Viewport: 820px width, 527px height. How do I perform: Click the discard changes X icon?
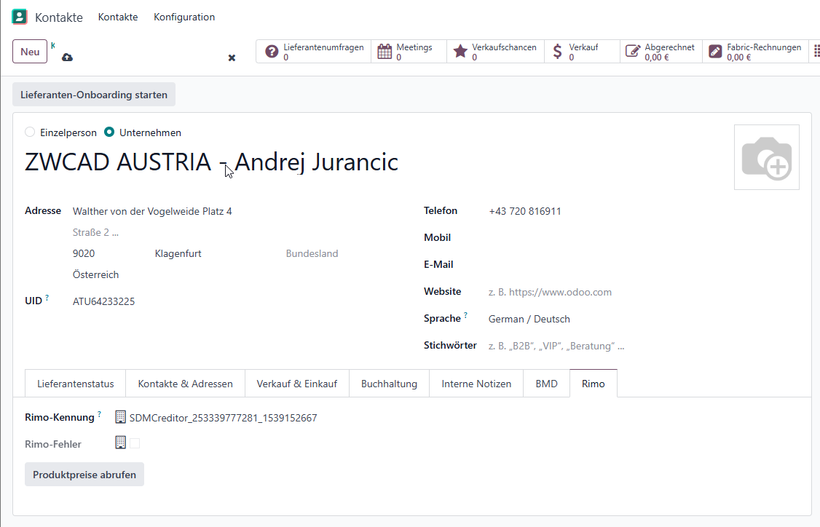pos(232,58)
